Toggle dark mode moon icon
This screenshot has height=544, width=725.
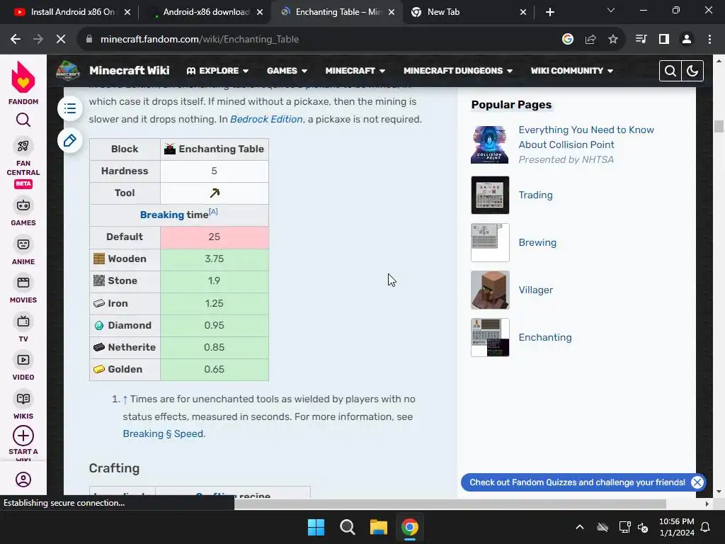coord(692,71)
